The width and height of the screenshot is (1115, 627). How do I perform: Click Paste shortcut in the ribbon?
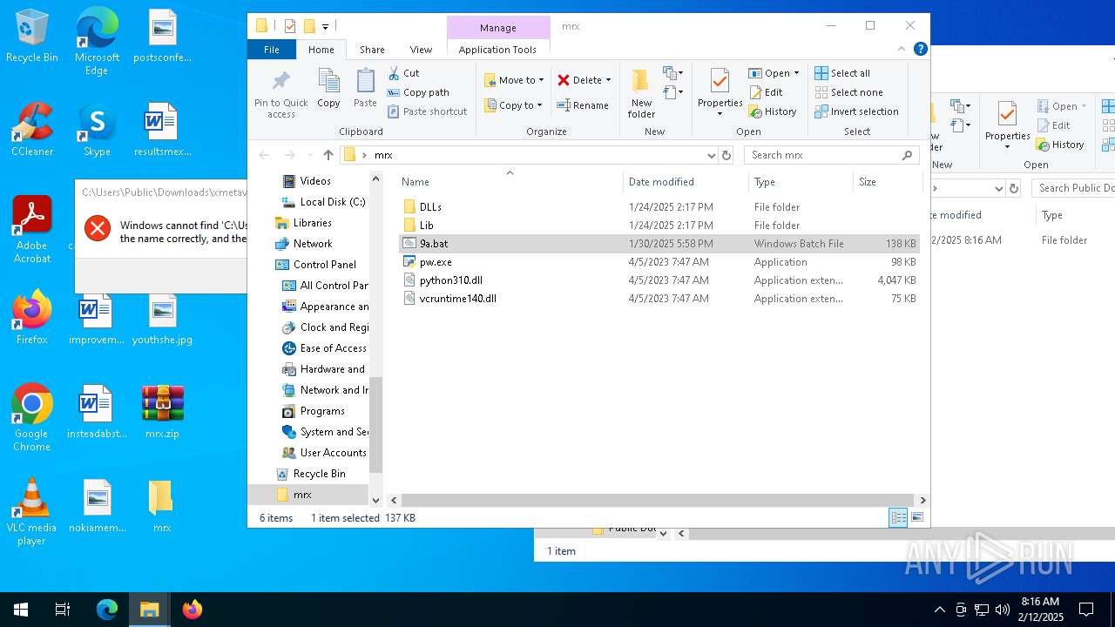[x=427, y=111]
